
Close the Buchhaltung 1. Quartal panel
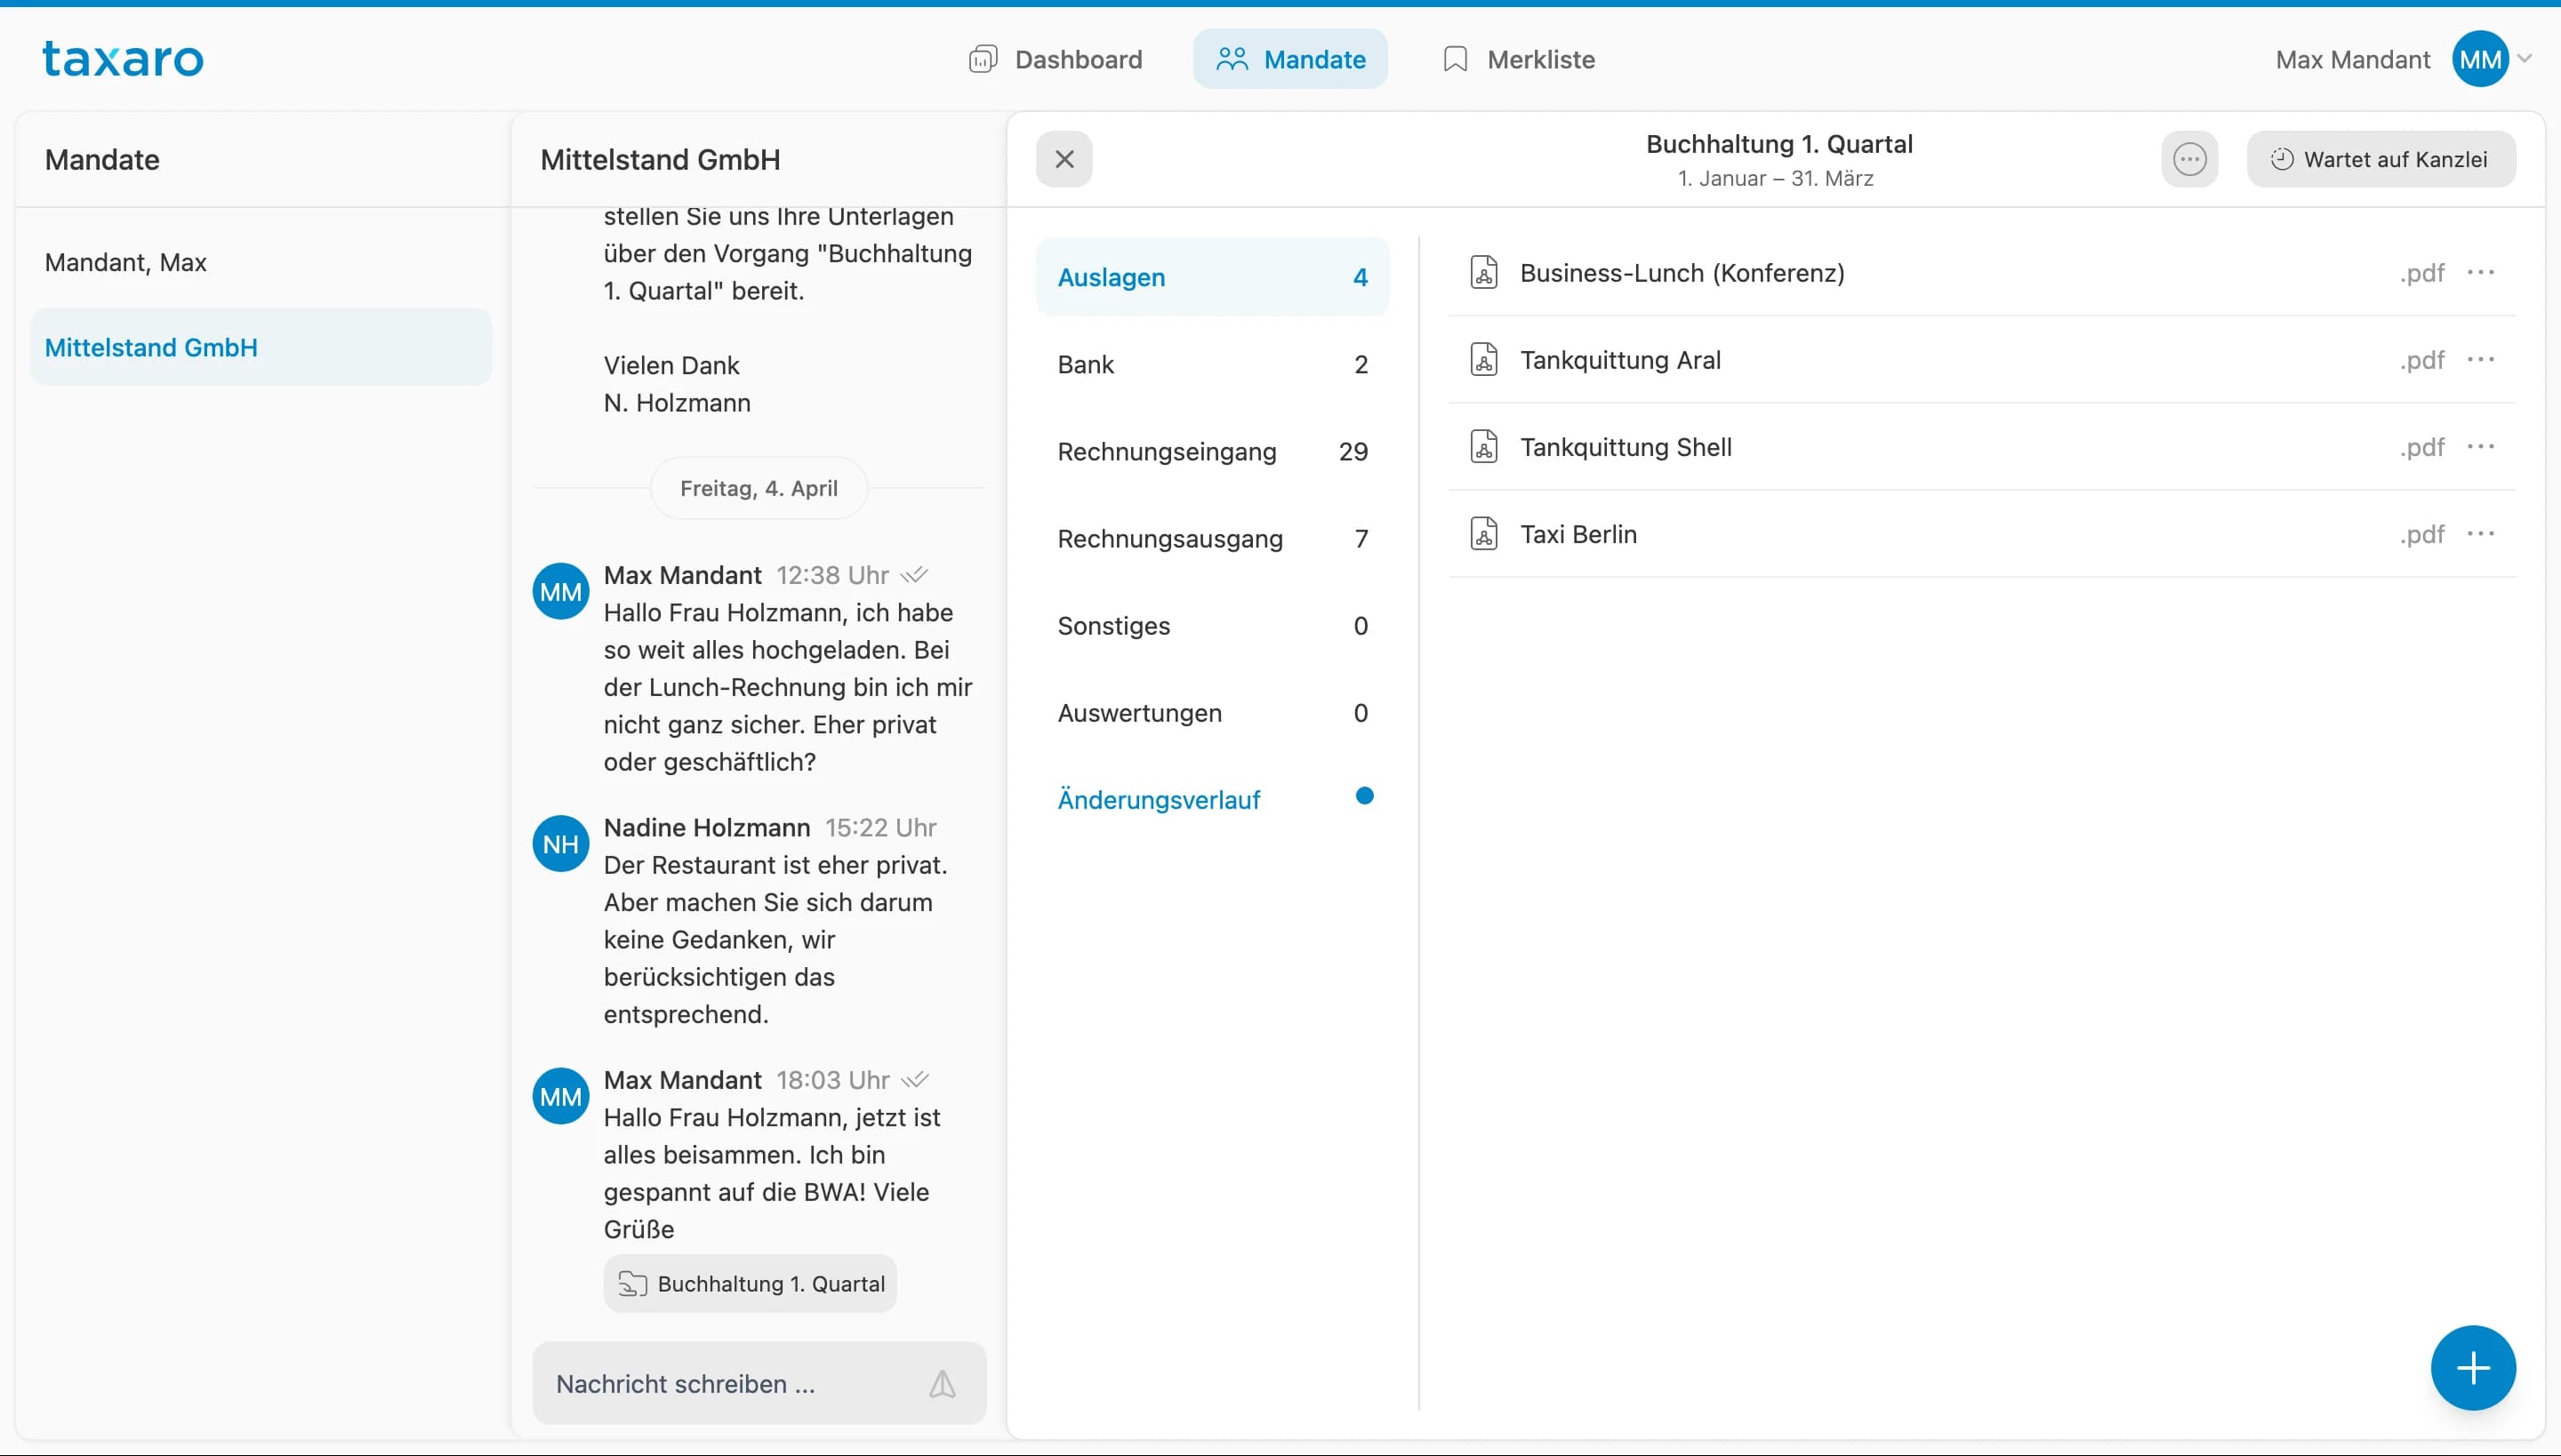pyautogui.click(x=1064, y=159)
